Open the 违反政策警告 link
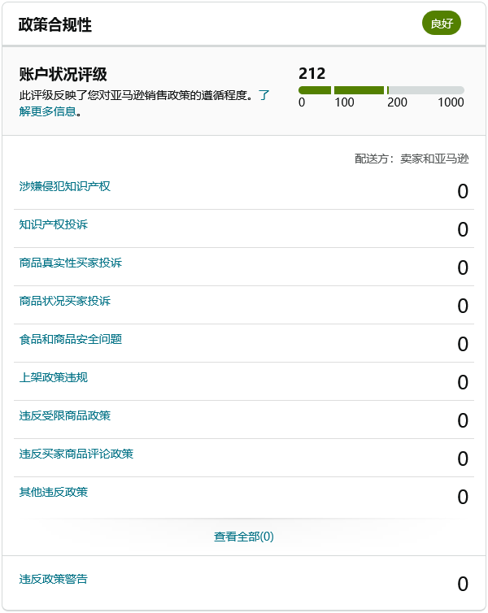 coord(54,579)
